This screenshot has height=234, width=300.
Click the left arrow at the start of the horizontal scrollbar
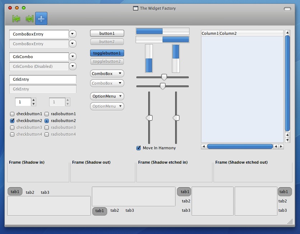pyautogui.click(x=204, y=146)
